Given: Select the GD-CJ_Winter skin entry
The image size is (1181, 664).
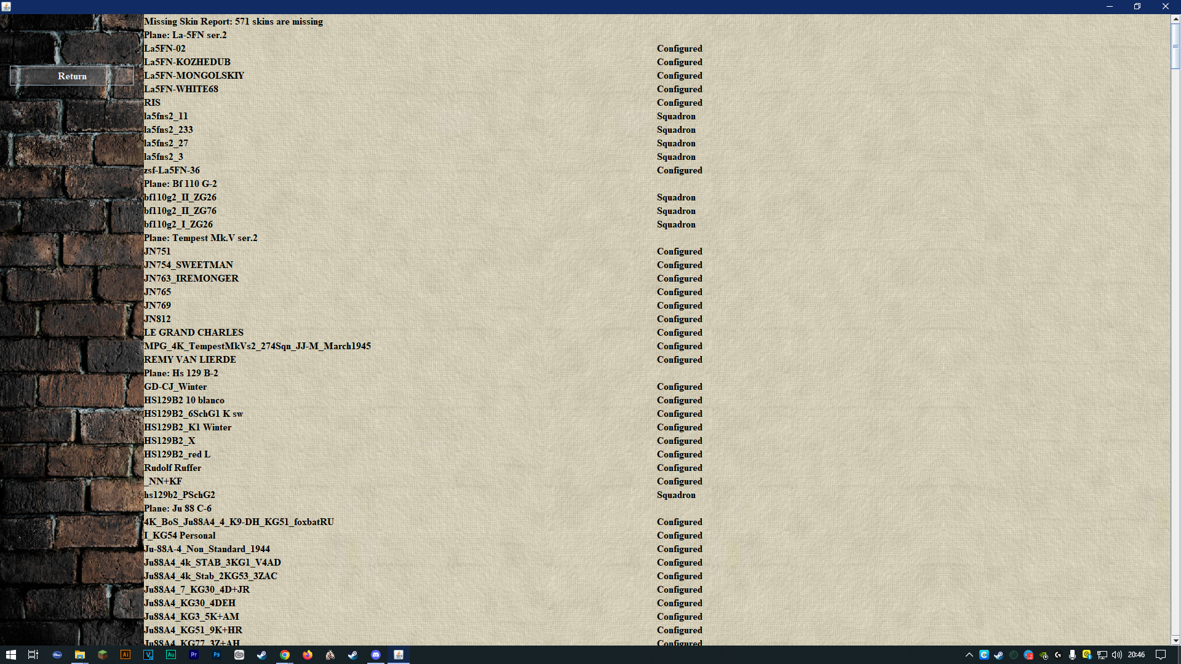Looking at the screenshot, I should point(175,387).
